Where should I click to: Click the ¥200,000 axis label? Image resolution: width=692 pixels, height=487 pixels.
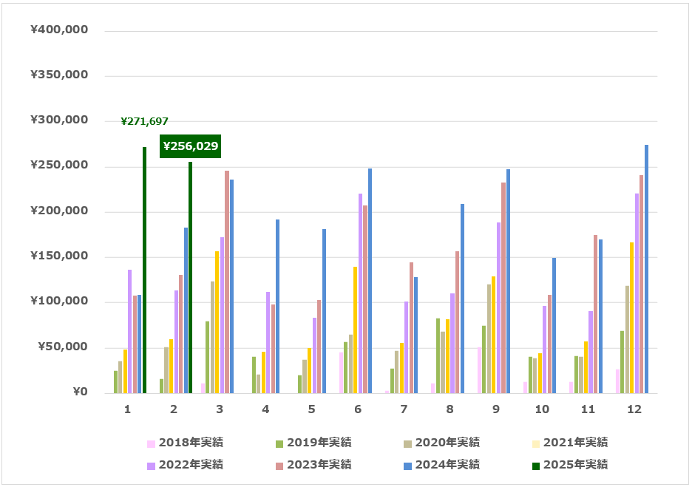tap(59, 211)
